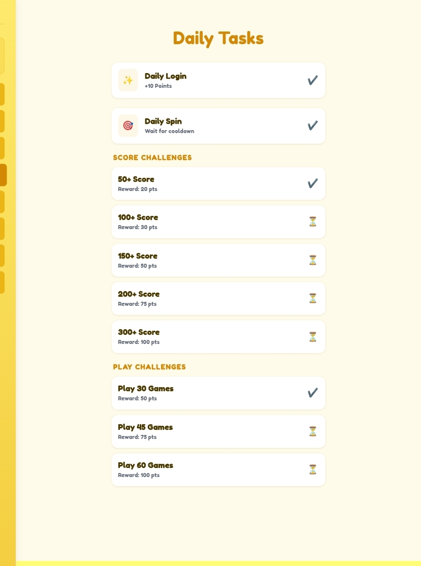Click the checkmark on Daily Login task
This screenshot has height=566, width=421.
(313, 80)
